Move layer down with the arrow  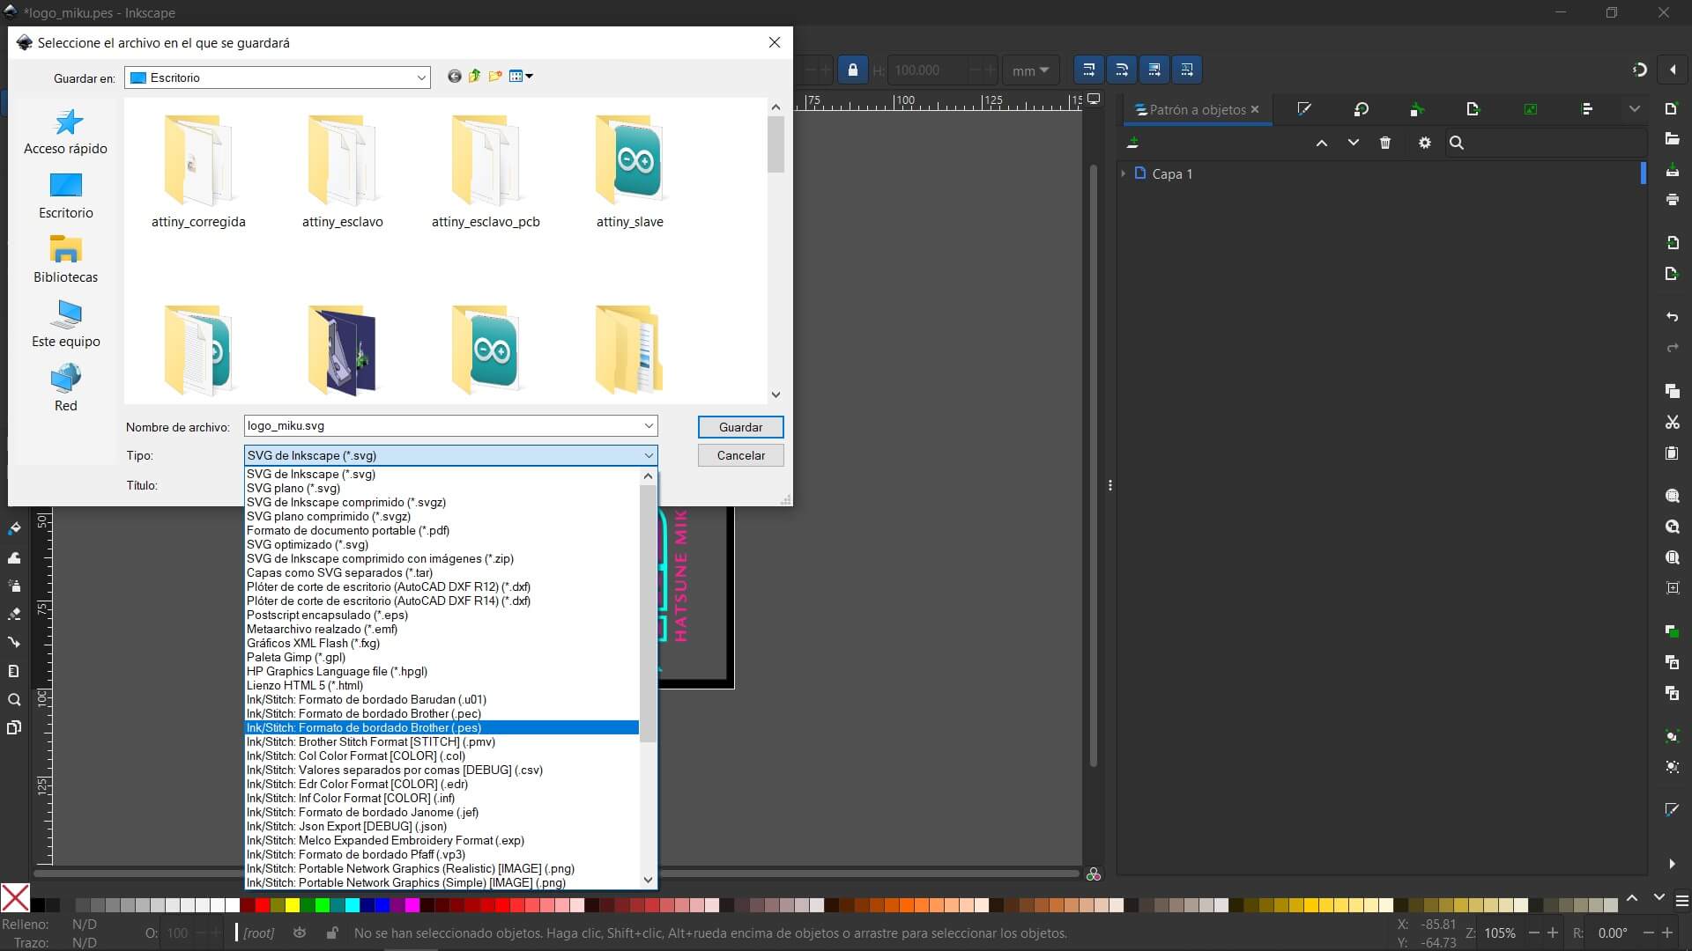point(1354,143)
